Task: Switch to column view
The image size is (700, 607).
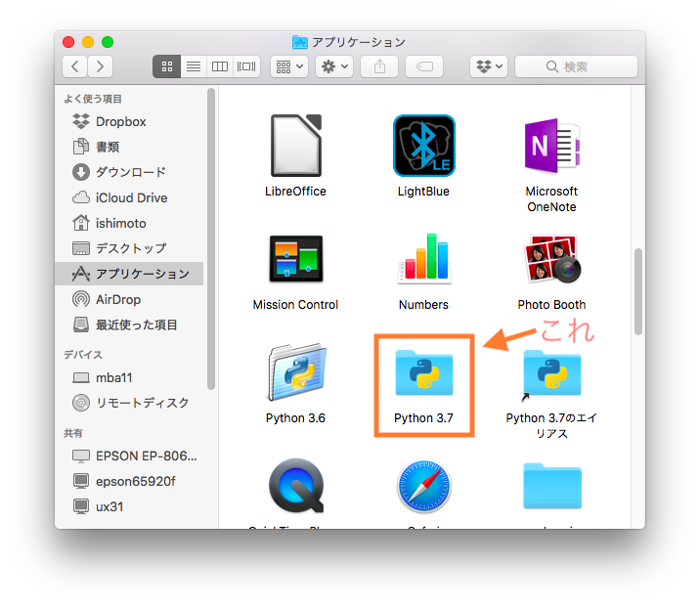Action: (x=220, y=66)
